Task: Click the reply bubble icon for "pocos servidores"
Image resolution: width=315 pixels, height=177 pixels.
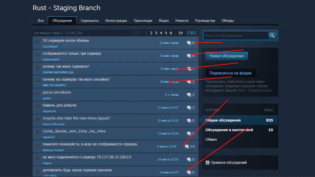Action: click(189, 95)
